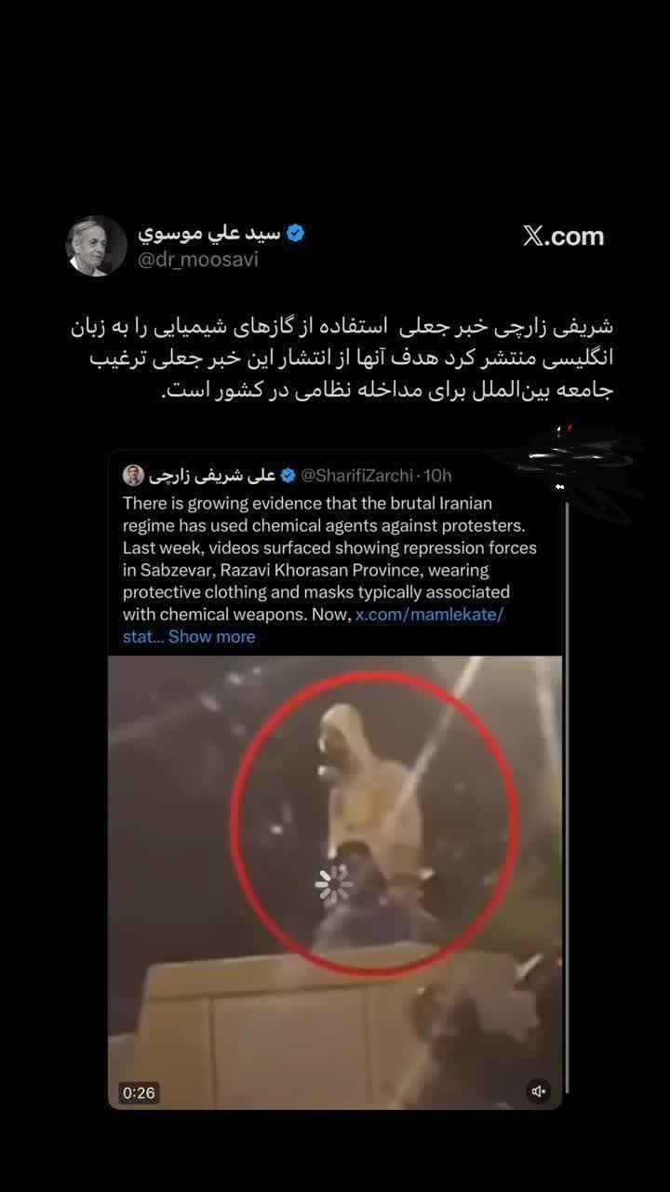
Task: Open the @SharifiZarchi handle
Action: pos(357,475)
